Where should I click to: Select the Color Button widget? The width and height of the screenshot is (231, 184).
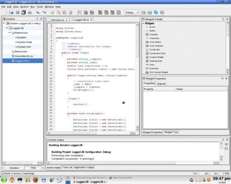point(156,42)
